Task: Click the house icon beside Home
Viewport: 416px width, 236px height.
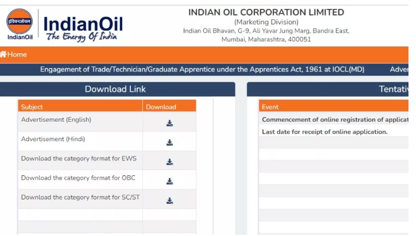Action: point(3,54)
